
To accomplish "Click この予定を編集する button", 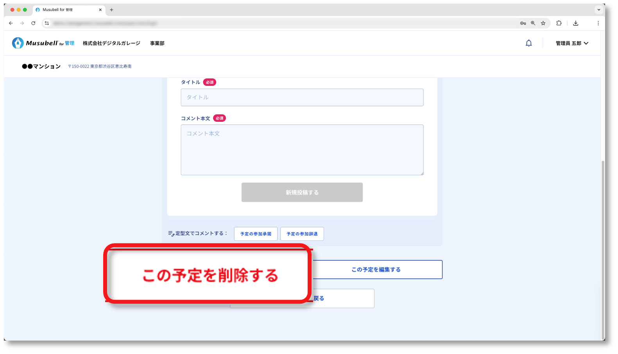I will [376, 270].
